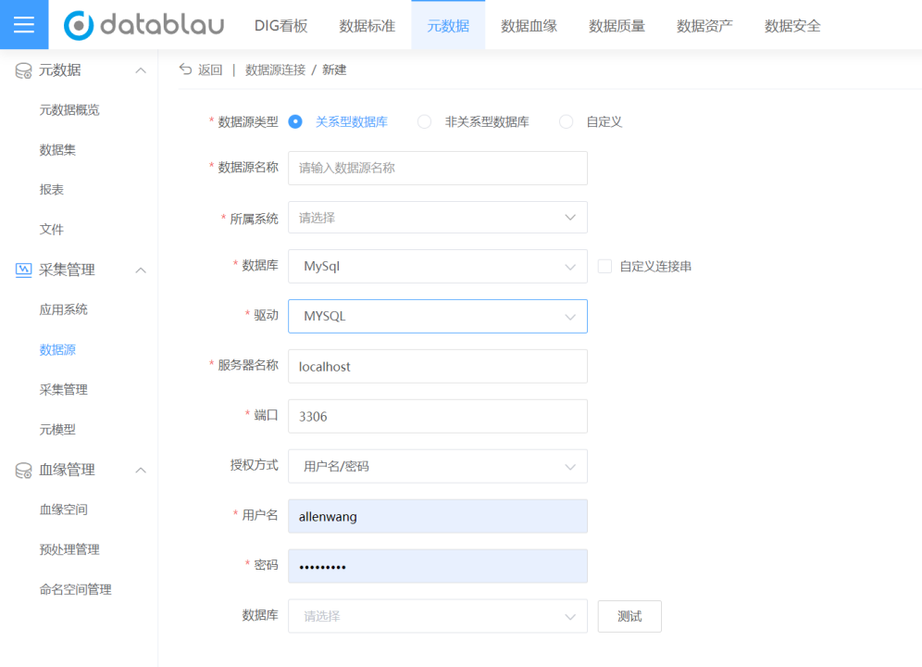Focus the 服务器名称 localhost field
The width and height of the screenshot is (922, 667).
coord(438,366)
